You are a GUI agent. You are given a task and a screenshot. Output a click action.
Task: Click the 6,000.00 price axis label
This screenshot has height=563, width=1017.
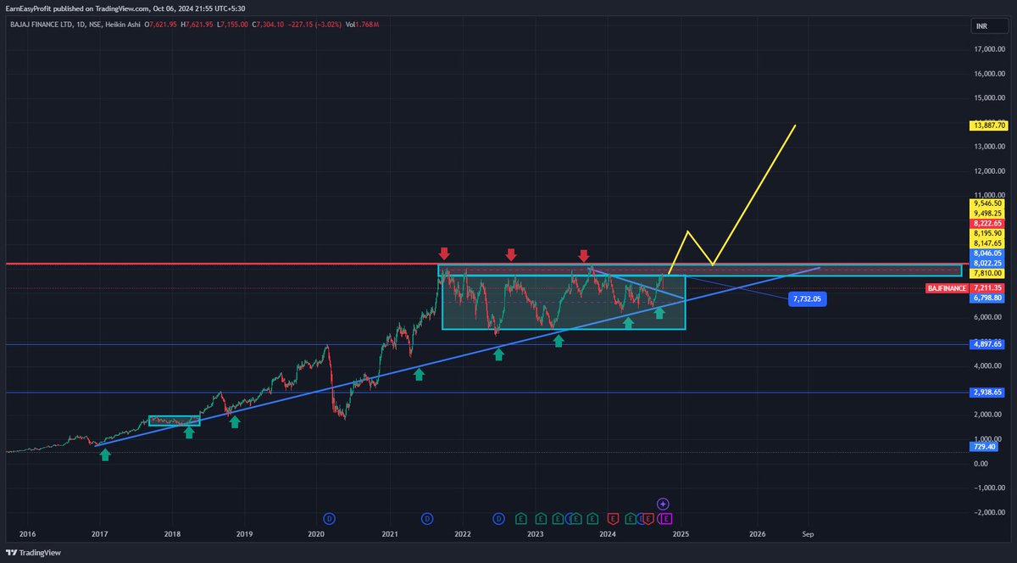989,317
